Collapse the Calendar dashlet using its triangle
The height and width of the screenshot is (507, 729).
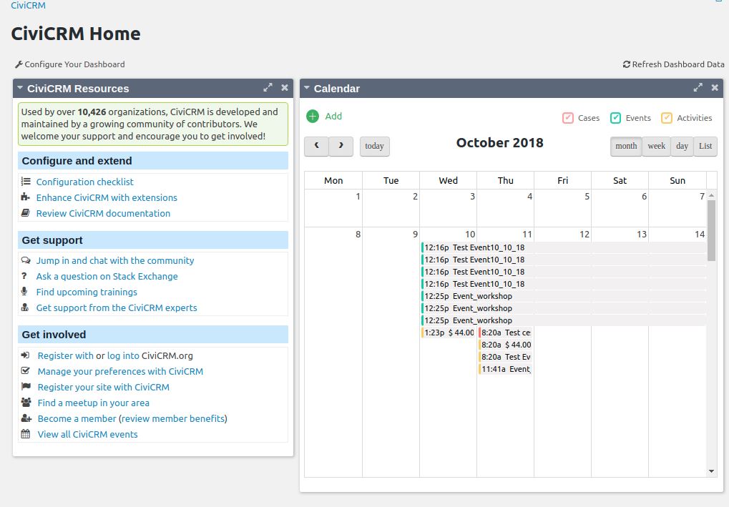tap(307, 87)
